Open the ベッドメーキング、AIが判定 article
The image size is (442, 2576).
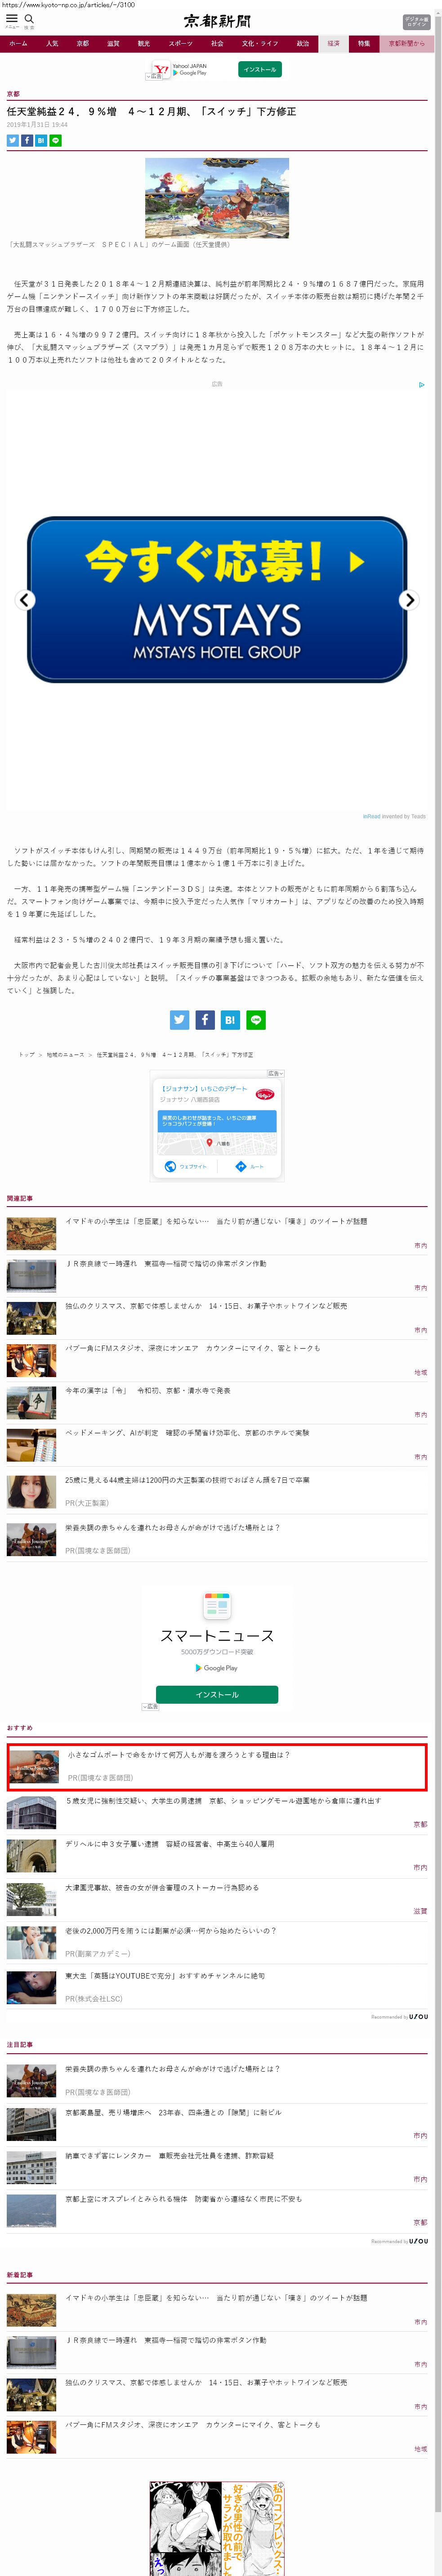pos(187,1432)
